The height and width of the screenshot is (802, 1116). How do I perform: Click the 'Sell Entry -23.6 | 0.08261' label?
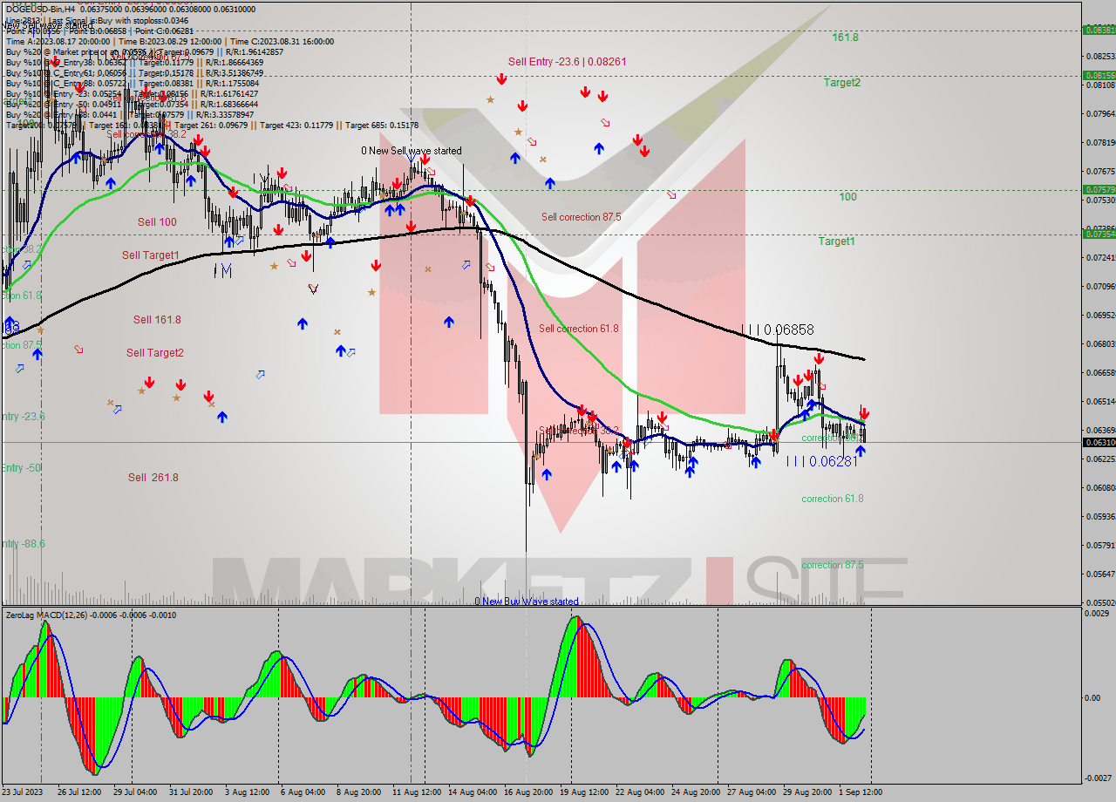pyautogui.click(x=568, y=62)
